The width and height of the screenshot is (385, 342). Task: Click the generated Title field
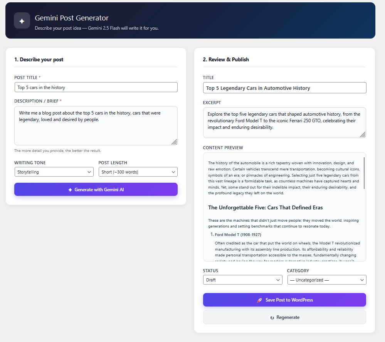coord(284,88)
